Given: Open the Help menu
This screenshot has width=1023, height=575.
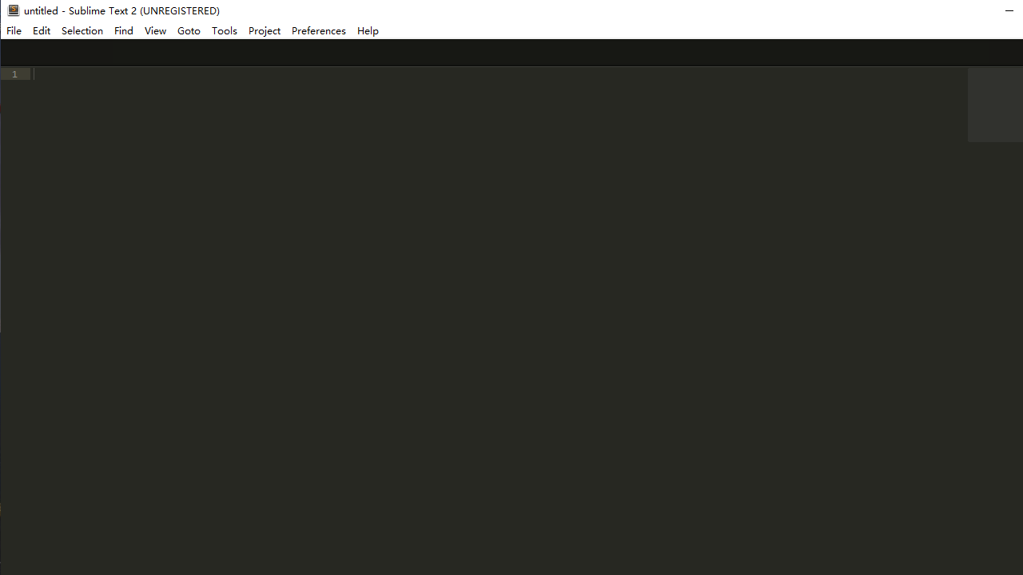Looking at the screenshot, I should pos(368,30).
